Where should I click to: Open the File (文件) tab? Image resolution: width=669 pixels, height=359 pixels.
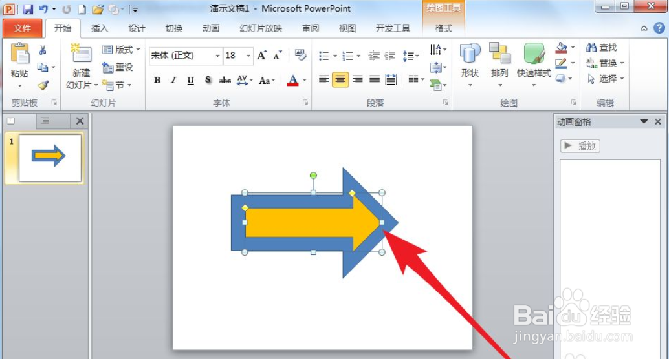pos(22,28)
